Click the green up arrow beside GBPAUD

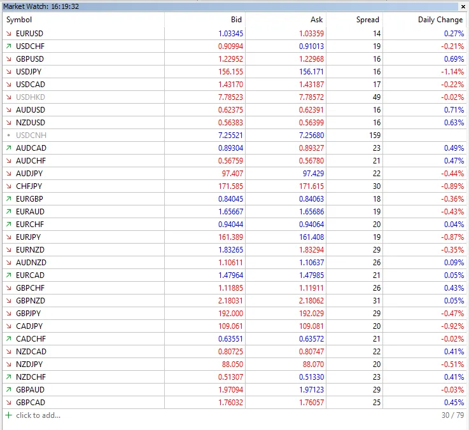coord(8,390)
